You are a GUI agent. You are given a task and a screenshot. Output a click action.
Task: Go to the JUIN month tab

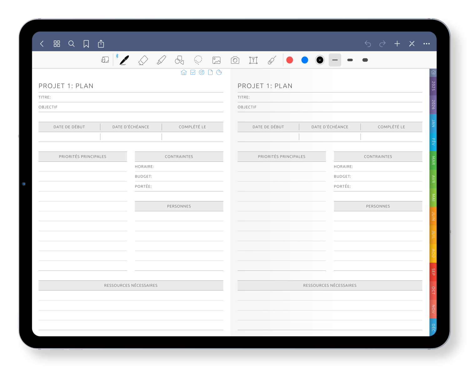tap(433, 216)
